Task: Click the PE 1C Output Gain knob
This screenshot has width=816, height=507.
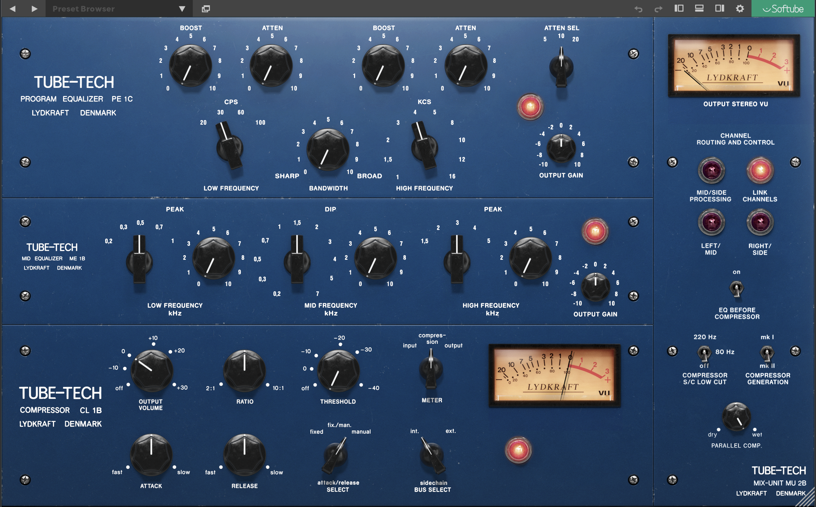Action: [x=561, y=148]
